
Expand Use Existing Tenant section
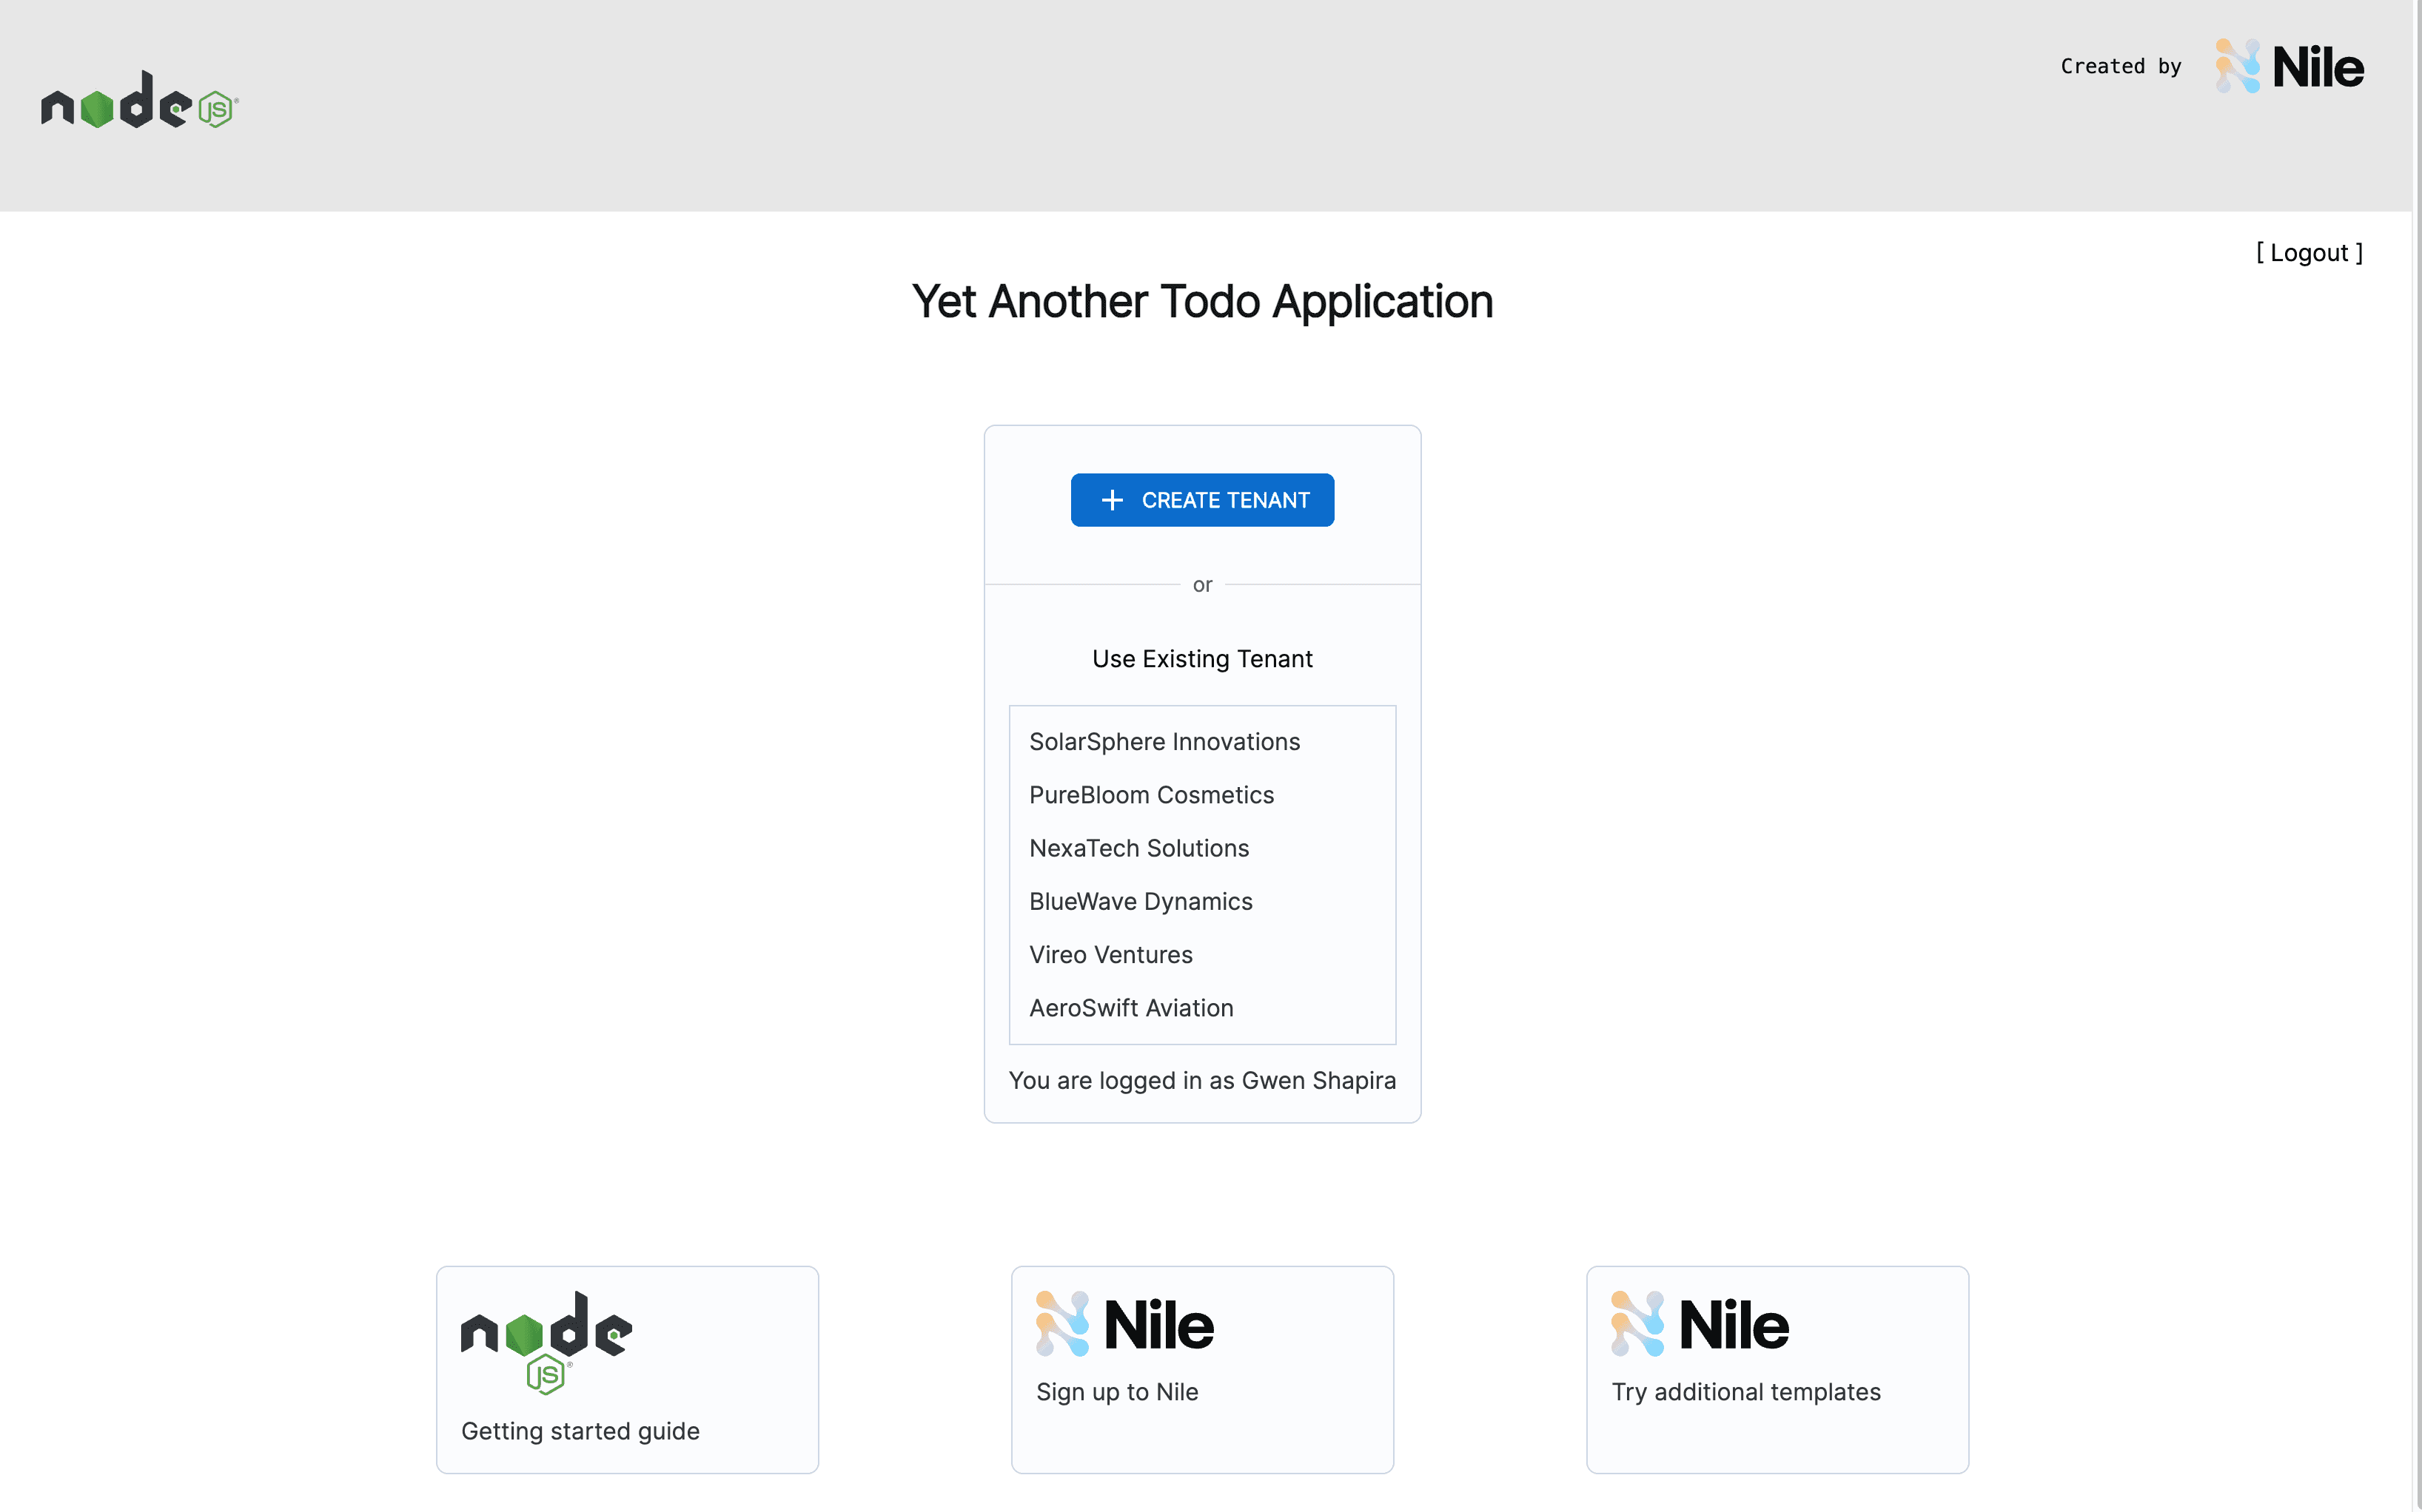1202,658
